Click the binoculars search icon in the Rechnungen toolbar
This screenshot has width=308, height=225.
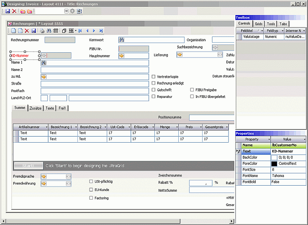pyautogui.click(x=49, y=31)
